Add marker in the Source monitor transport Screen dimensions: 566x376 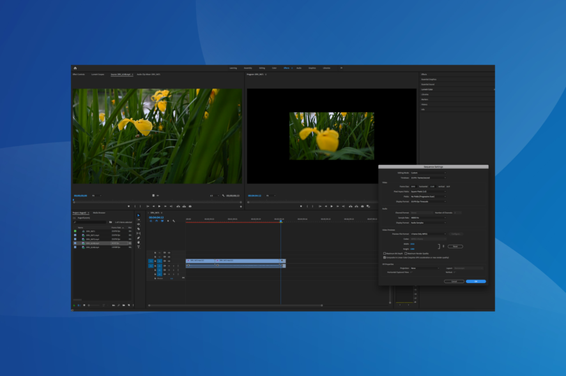[x=128, y=206]
